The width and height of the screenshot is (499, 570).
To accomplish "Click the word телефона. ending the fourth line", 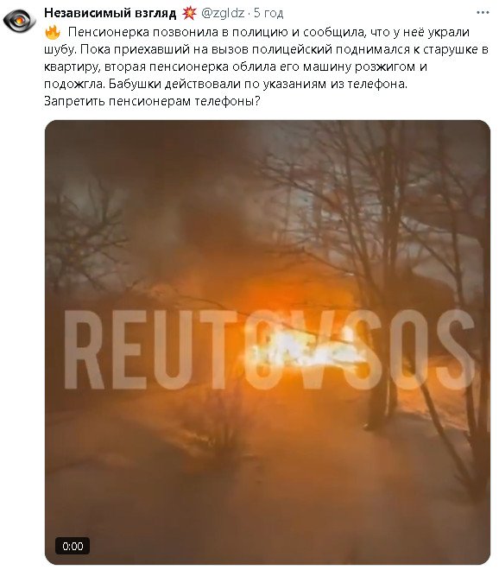I will (377, 85).
